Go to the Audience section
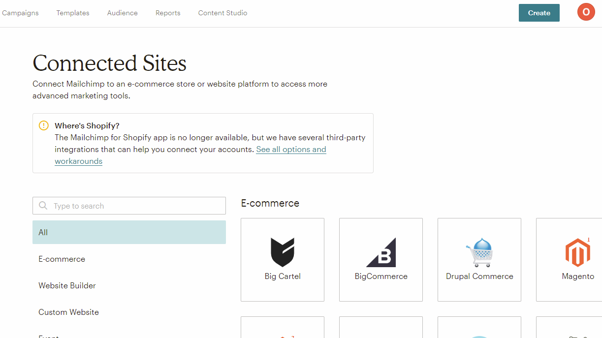Screen dimensions: 602x338 (123, 13)
